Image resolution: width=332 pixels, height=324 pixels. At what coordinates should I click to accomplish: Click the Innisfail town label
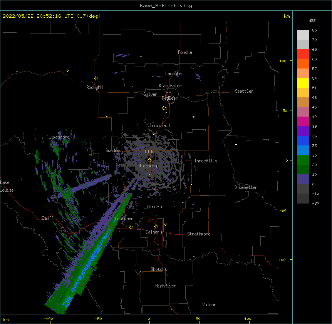click(x=160, y=125)
